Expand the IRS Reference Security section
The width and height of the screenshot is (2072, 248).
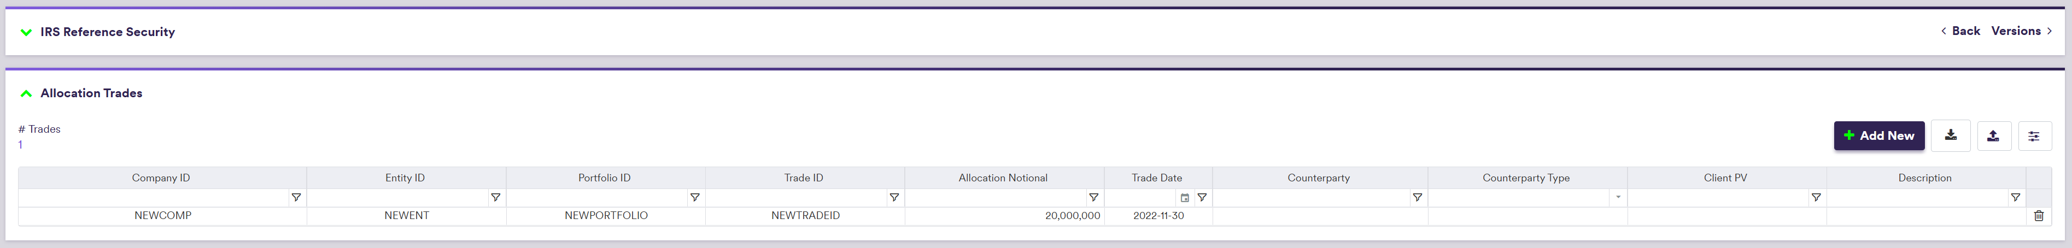coord(27,32)
